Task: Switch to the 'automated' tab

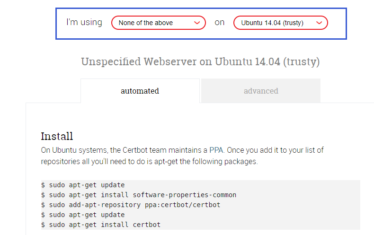Action: 140,91
